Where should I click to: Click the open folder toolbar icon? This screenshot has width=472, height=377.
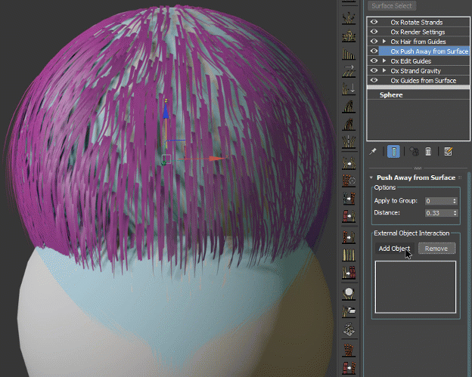pos(349,311)
